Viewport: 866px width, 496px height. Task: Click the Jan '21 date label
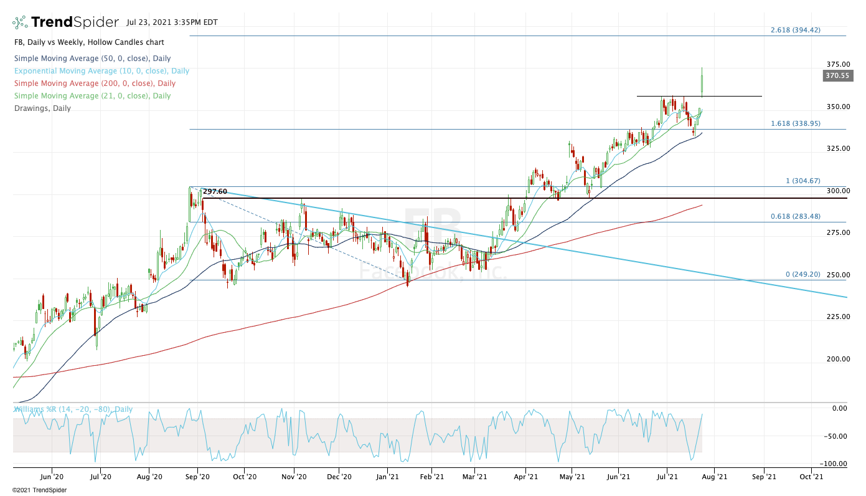[x=387, y=477]
